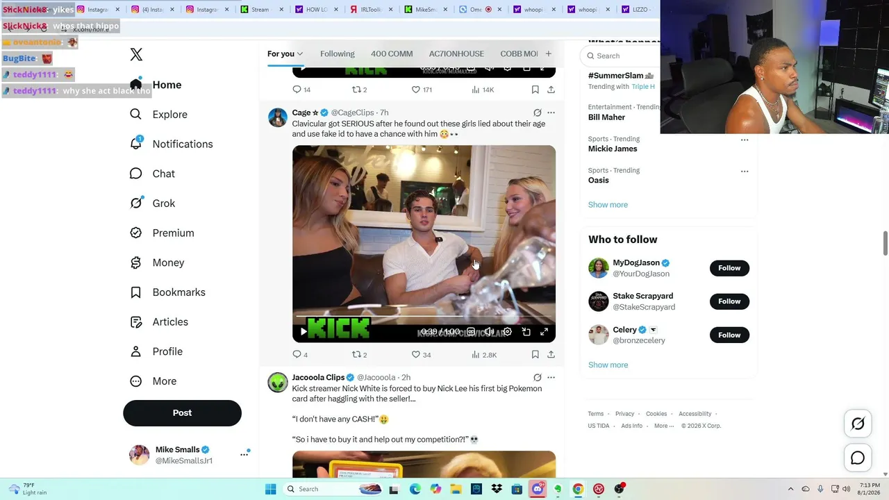Screen dimensions: 889x500
Task: Show more accounts to follow
Action: (x=608, y=365)
